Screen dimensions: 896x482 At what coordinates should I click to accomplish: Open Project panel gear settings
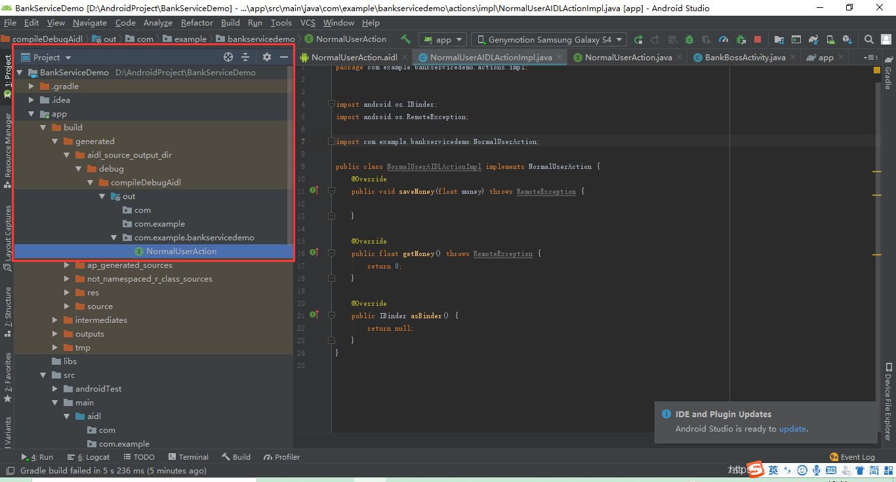pyautogui.click(x=267, y=57)
